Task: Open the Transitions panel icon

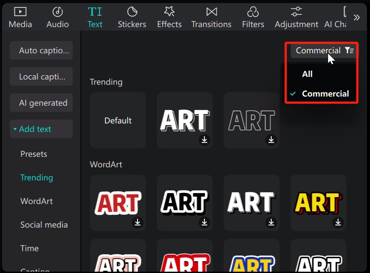Action: click(211, 12)
